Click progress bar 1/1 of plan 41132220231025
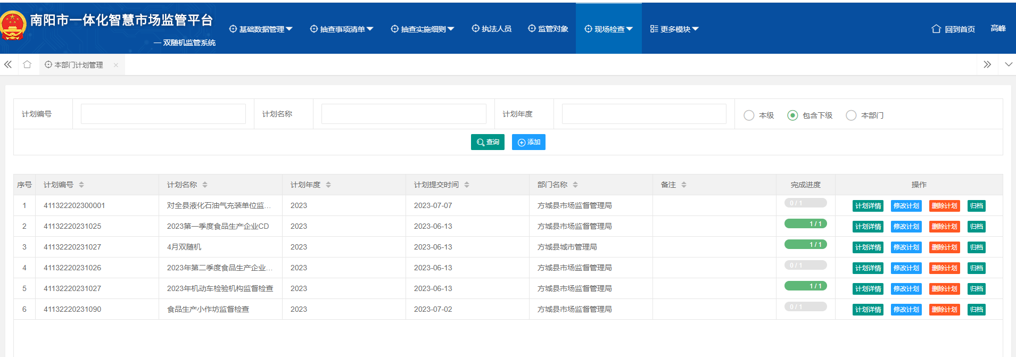Viewport: 1016px width, 357px height. click(x=806, y=223)
